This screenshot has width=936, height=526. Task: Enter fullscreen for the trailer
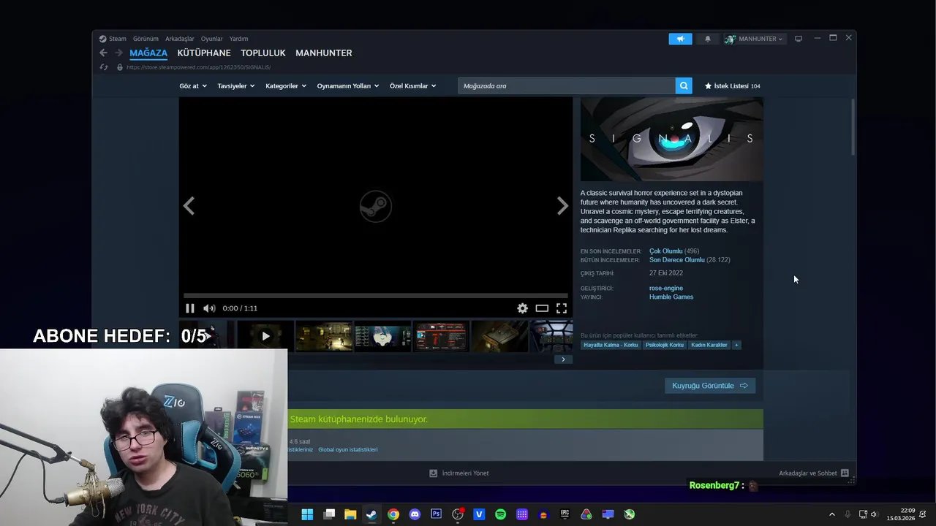pyautogui.click(x=562, y=308)
